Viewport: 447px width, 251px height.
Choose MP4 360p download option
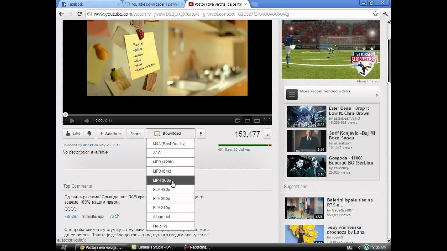tap(170, 180)
